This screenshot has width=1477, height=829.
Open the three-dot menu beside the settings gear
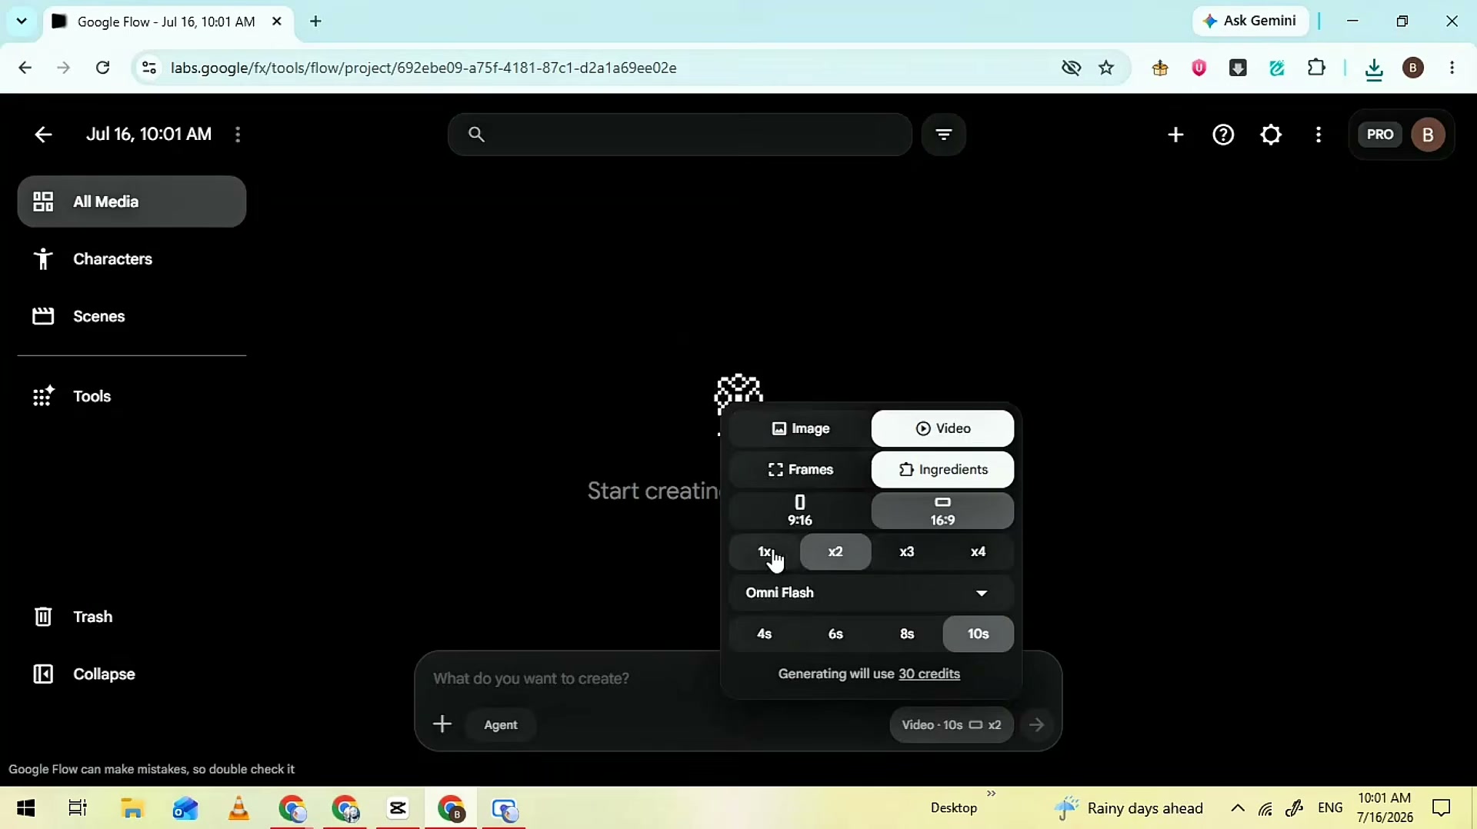coord(1319,135)
